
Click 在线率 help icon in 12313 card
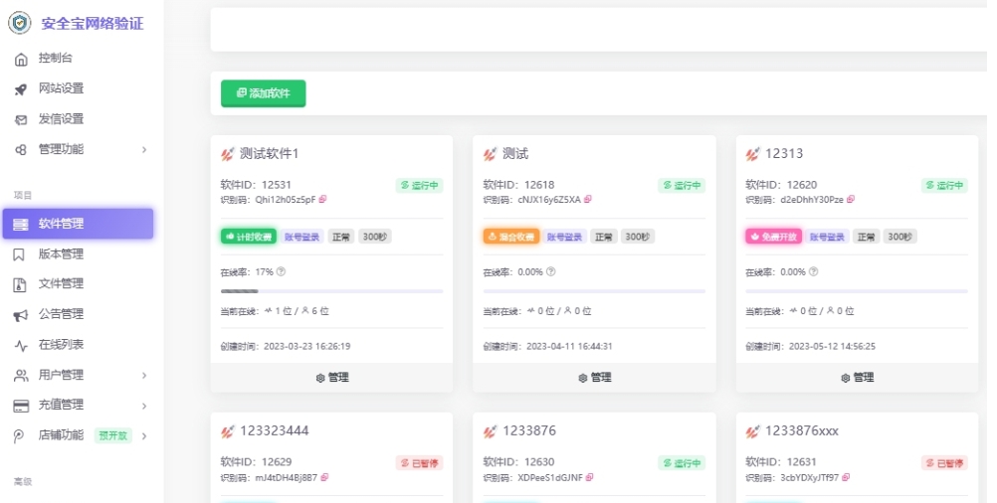pyautogui.click(x=813, y=271)
